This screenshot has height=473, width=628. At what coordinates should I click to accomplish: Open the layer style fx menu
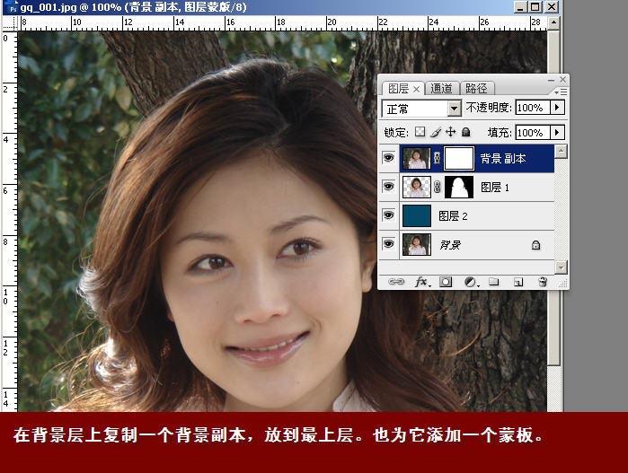[420, 282]
